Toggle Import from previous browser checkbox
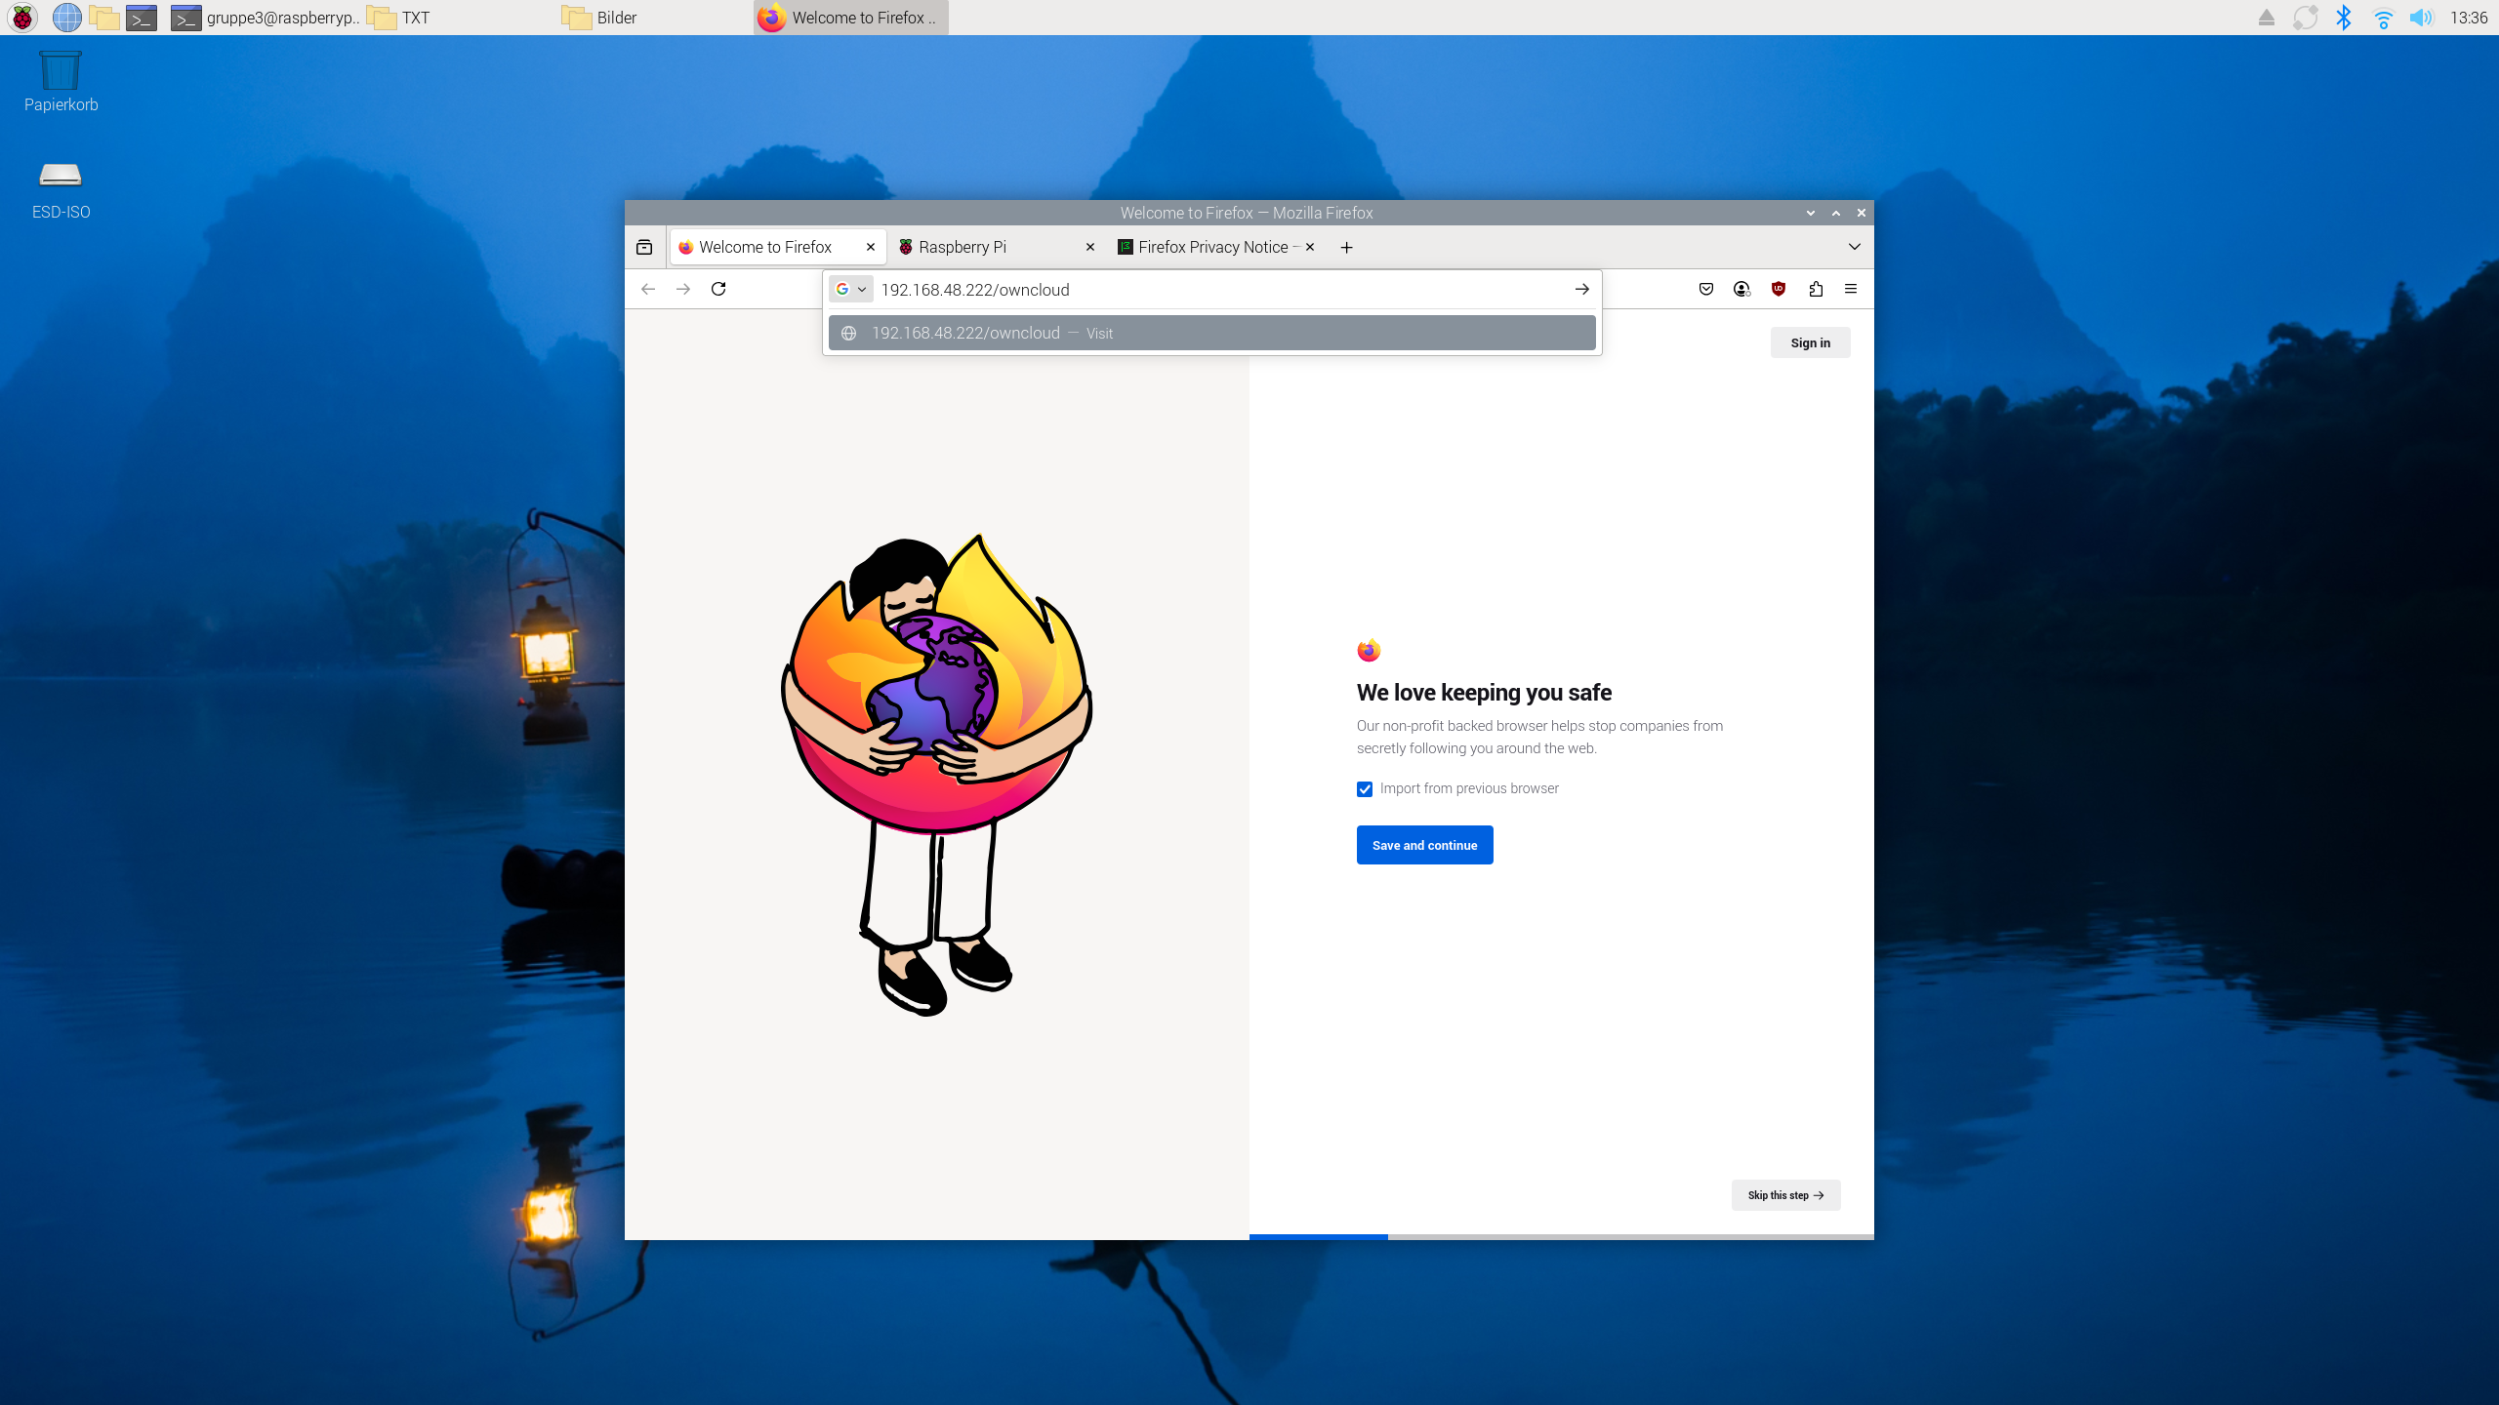 click(1365, 789)
